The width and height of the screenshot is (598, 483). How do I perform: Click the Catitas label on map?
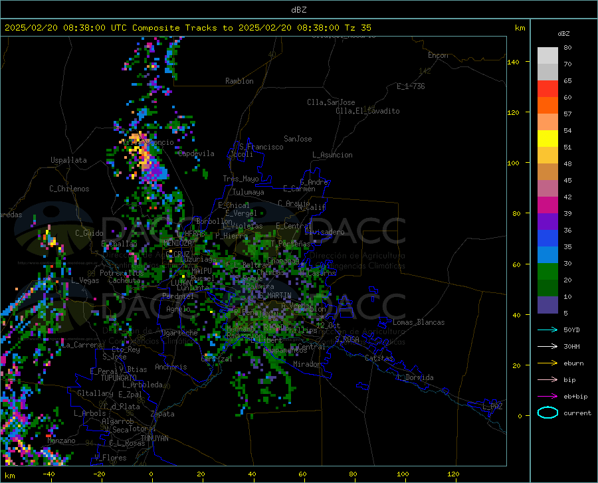click(x=379, y=358)
